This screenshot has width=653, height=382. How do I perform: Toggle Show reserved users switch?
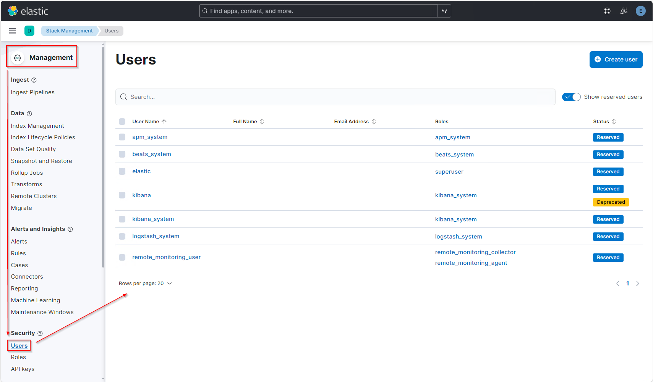point(571,97)
